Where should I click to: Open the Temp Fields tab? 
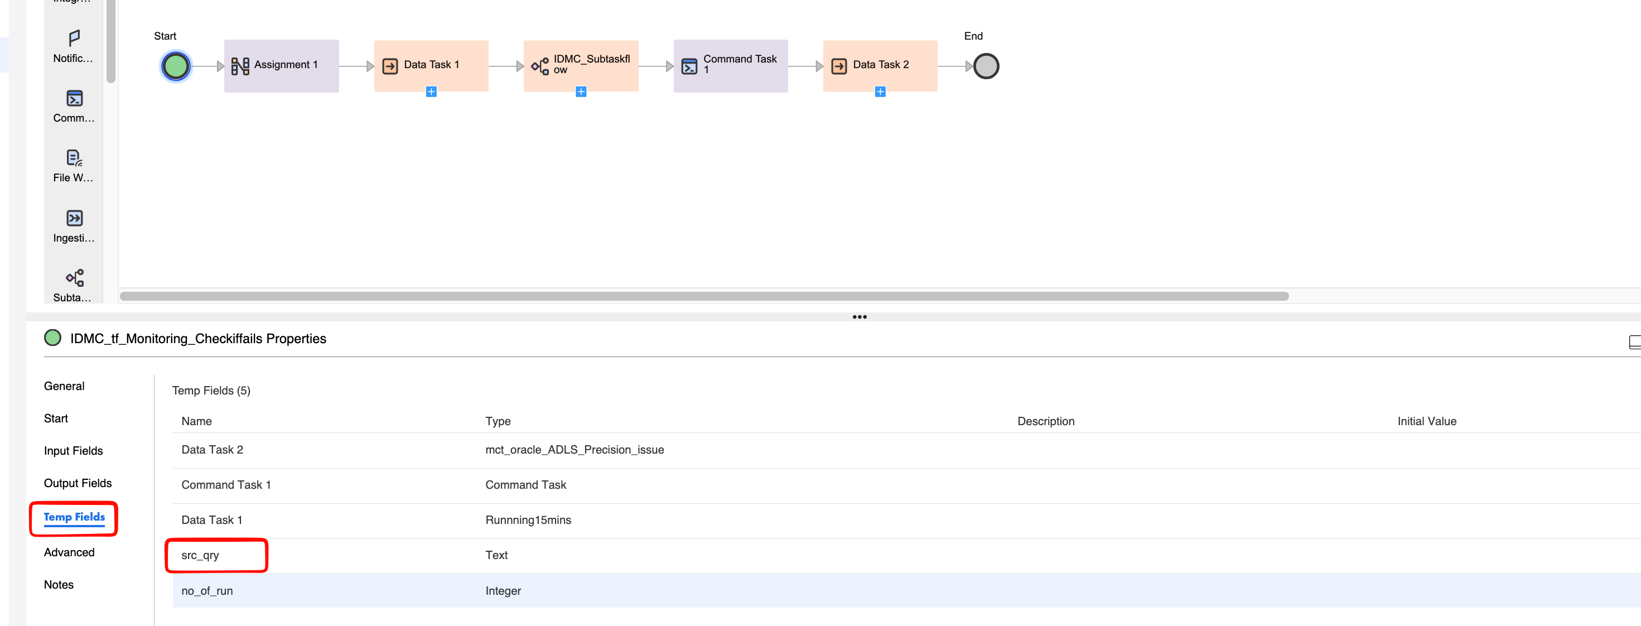tap(74, 517)
